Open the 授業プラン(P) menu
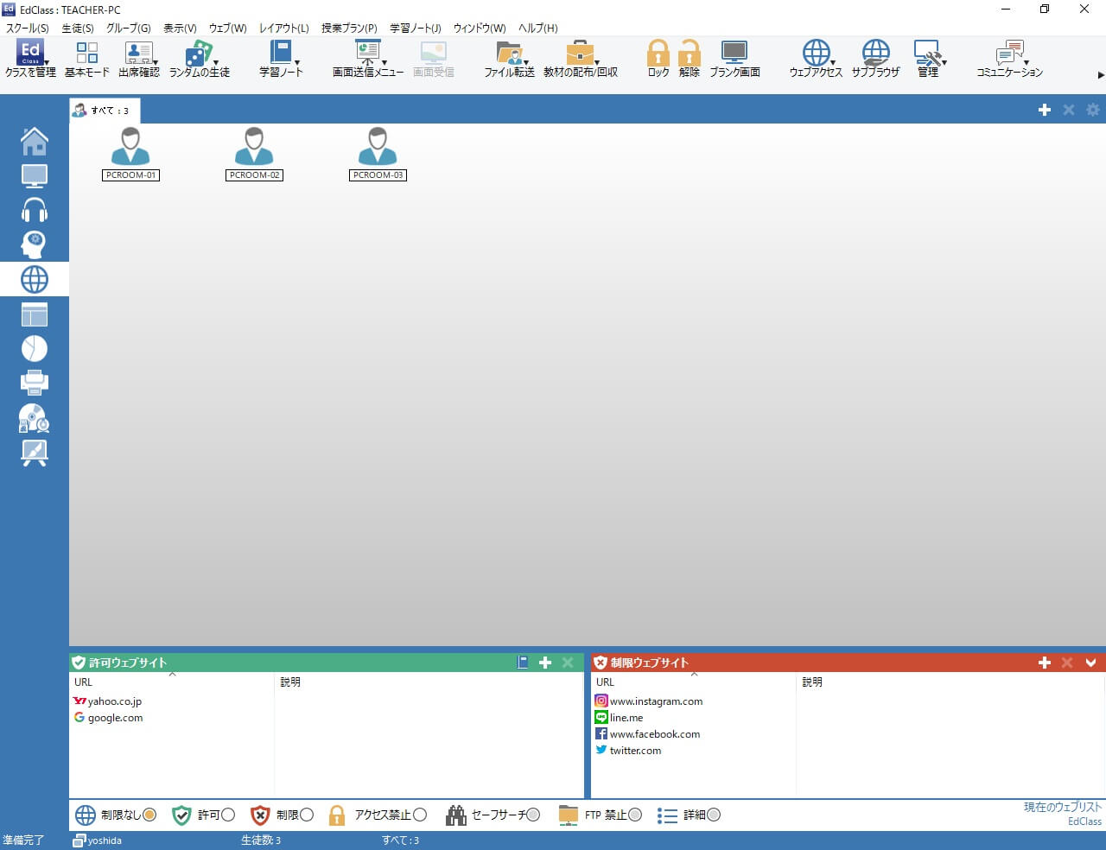 coord(349,28)
